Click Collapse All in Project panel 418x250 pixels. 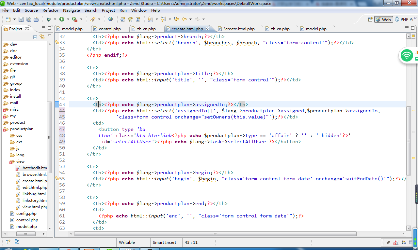pos(35,37)
